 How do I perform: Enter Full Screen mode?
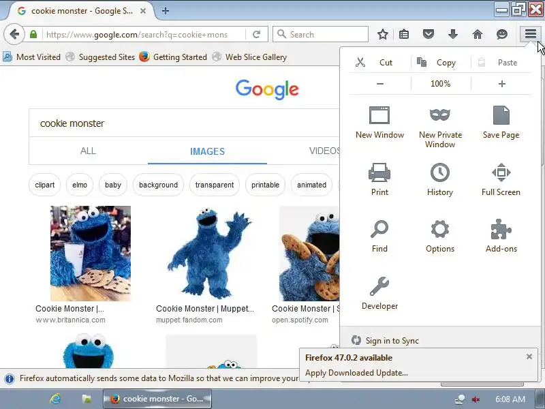pos(501,179)
